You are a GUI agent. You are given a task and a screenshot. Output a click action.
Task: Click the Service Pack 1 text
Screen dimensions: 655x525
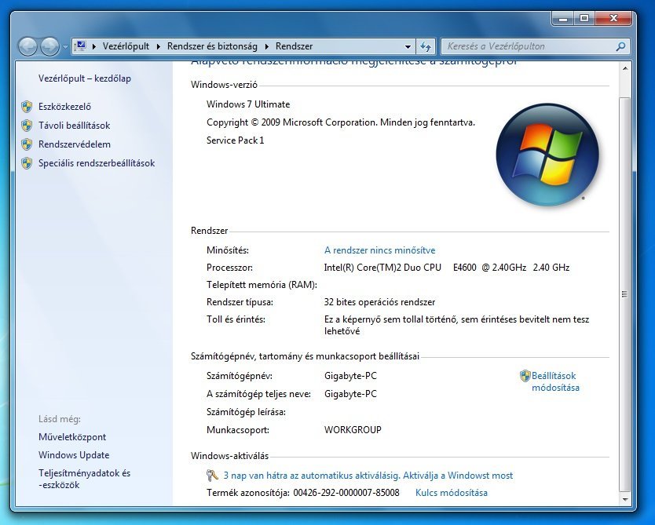[235, 140]
